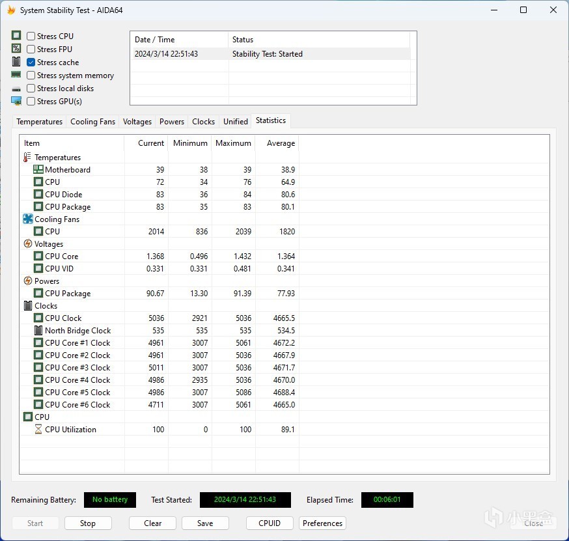Open the Preferences dialog
This screenshot has height=541, width=569.
tap(322, 523)
